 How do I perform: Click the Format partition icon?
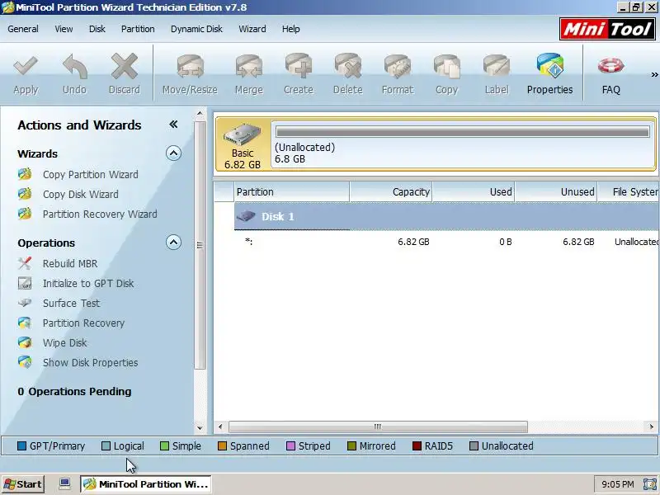pyautogui.click(x=398, y=66)
